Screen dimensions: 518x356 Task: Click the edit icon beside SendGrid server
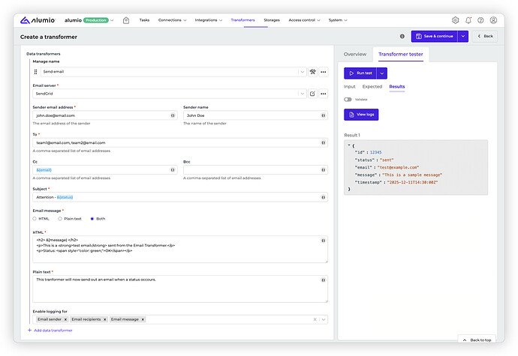[x=312, y=94]
